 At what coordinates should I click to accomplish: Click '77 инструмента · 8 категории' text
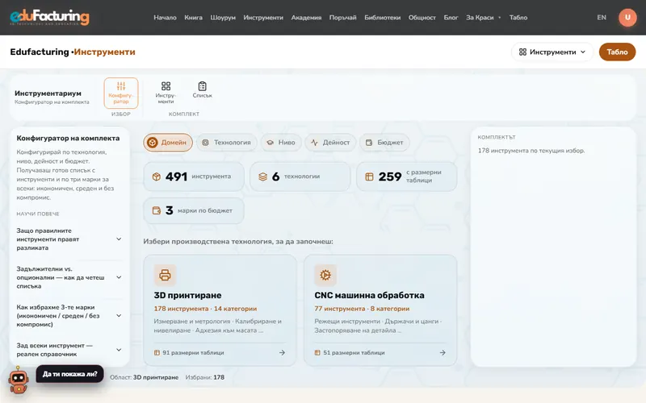(362, 309)
